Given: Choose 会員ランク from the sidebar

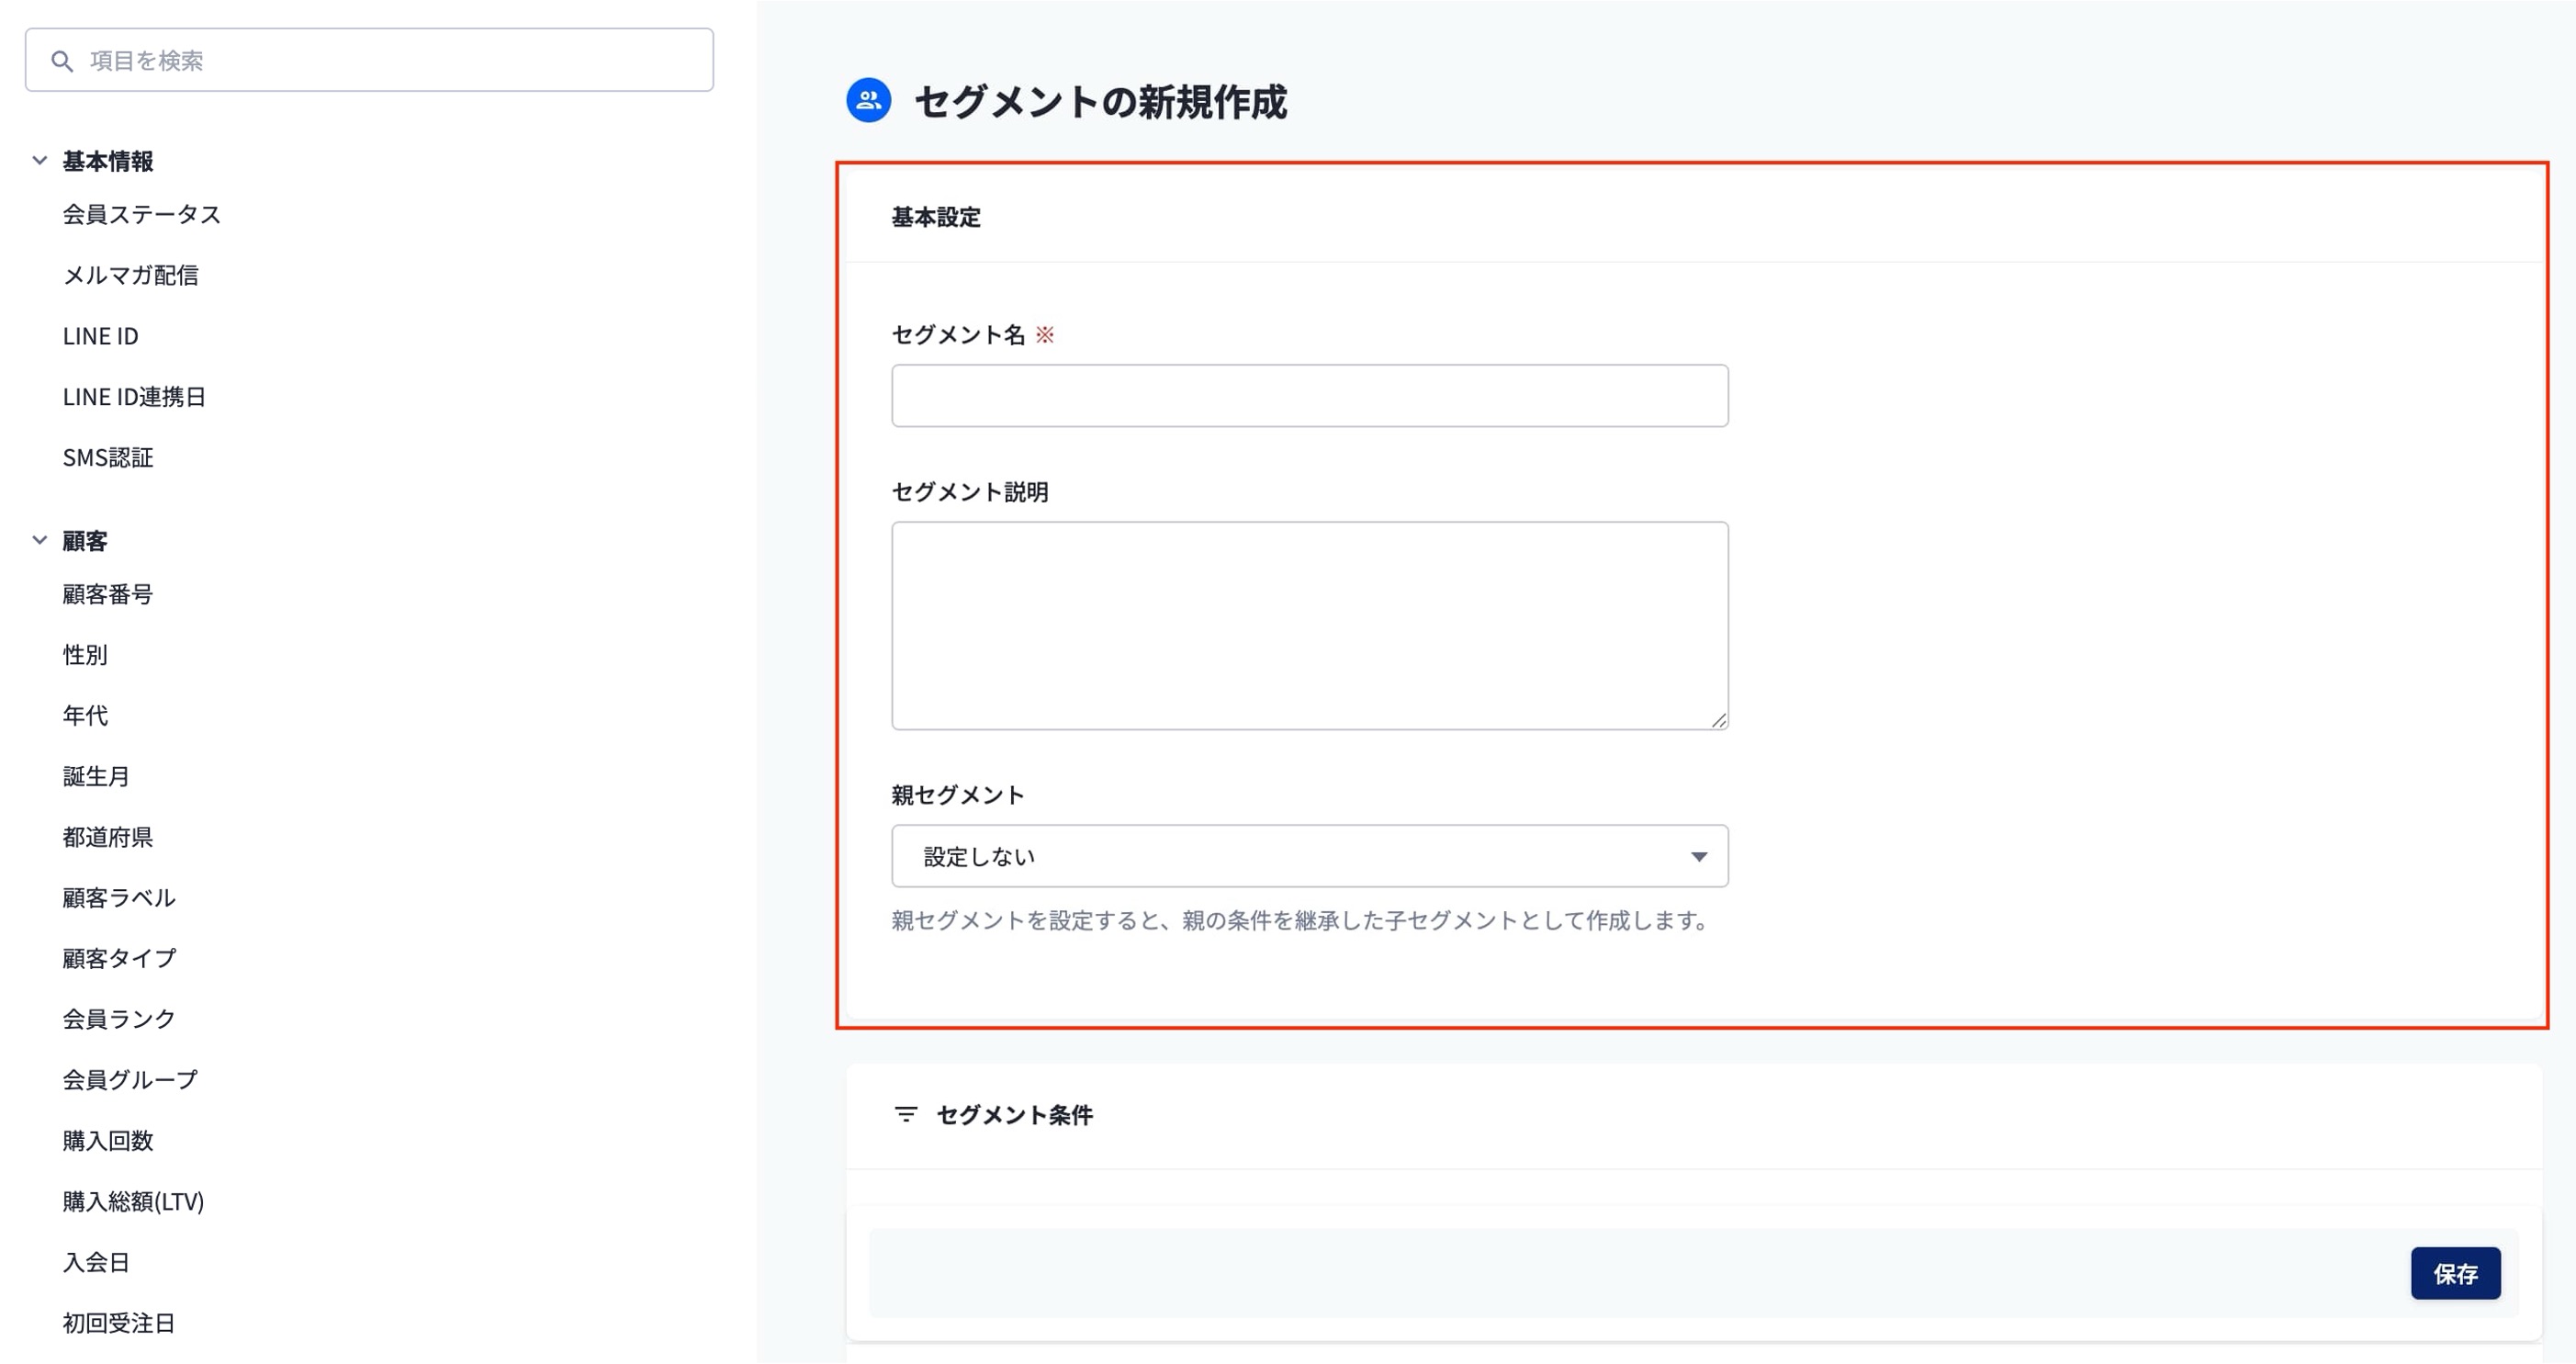Looking at the screenshot, I should [119, 1019].
